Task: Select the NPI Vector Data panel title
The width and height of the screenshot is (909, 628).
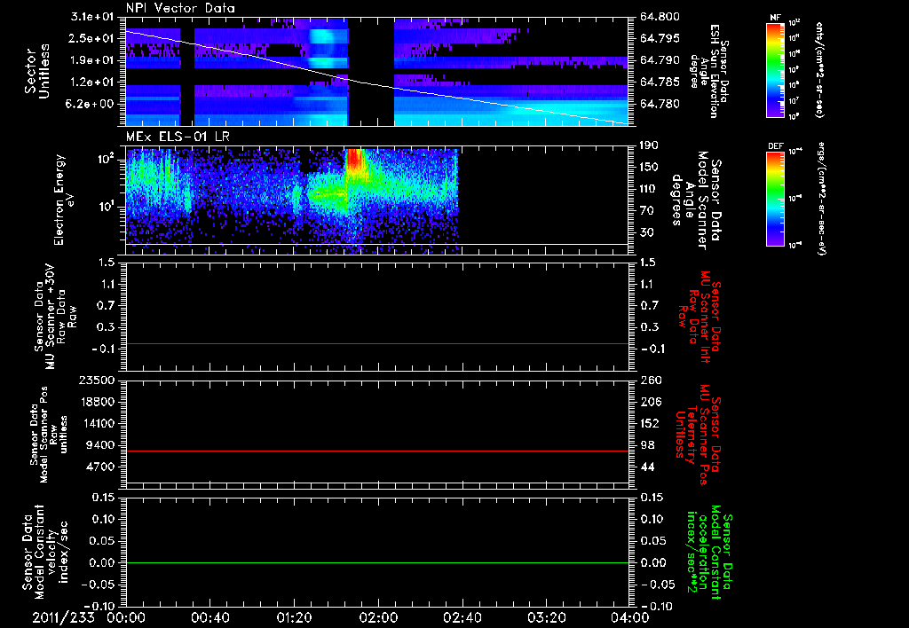Action: click(x=181, y=8)
